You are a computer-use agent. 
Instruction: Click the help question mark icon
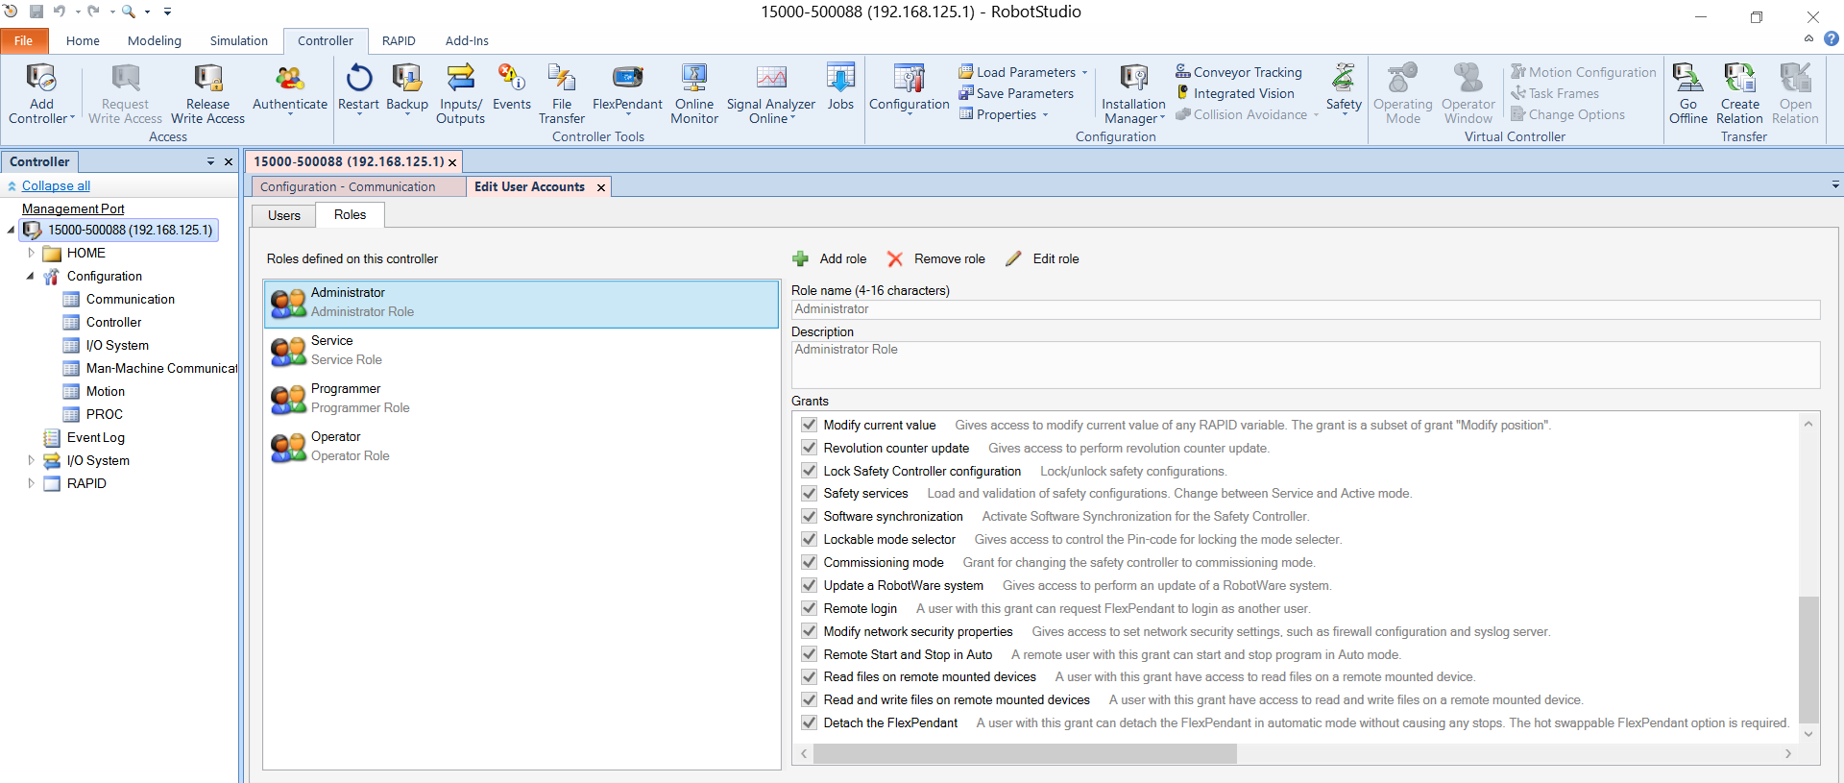(x=1832, y=39)
